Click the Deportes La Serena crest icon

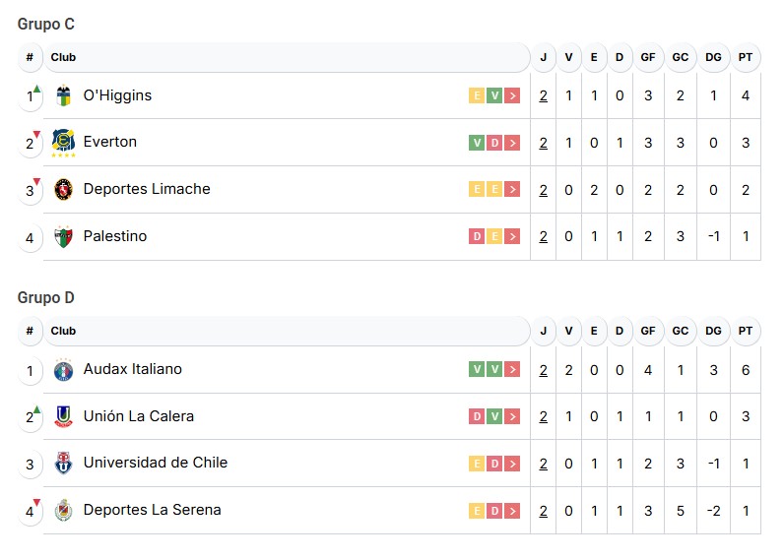click(x=64, y=510)
